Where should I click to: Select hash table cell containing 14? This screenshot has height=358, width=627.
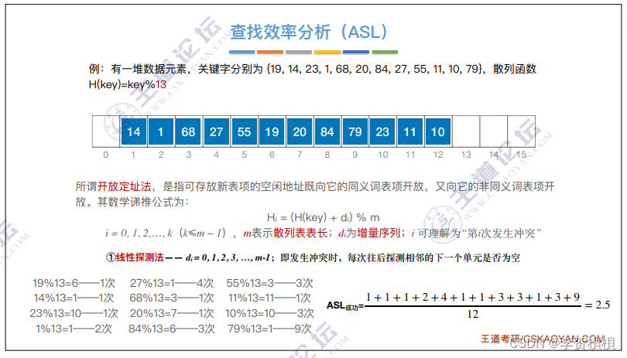coord(134,131)
